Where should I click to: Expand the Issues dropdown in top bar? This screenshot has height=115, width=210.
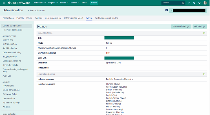64,3
